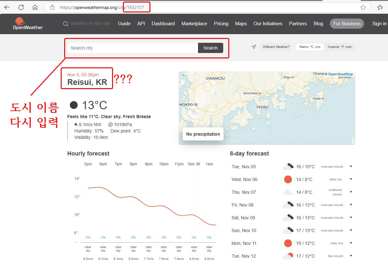Click the sun icon for Mon, Nov 11

[288, 243]
